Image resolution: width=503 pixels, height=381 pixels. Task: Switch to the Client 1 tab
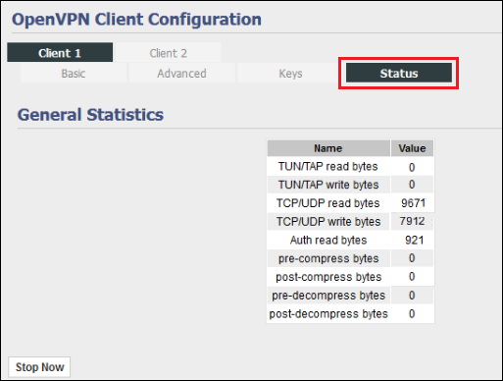(60, 52)
